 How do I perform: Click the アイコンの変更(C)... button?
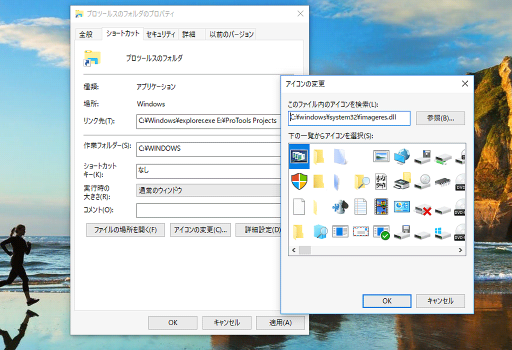tap(200, 230)
